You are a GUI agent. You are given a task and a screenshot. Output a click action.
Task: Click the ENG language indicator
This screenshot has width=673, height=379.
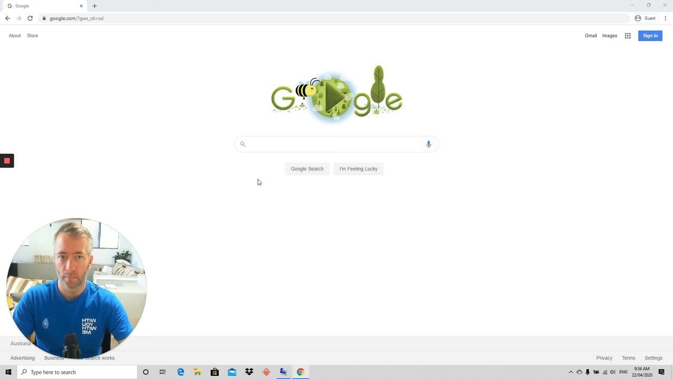point(623,372)
